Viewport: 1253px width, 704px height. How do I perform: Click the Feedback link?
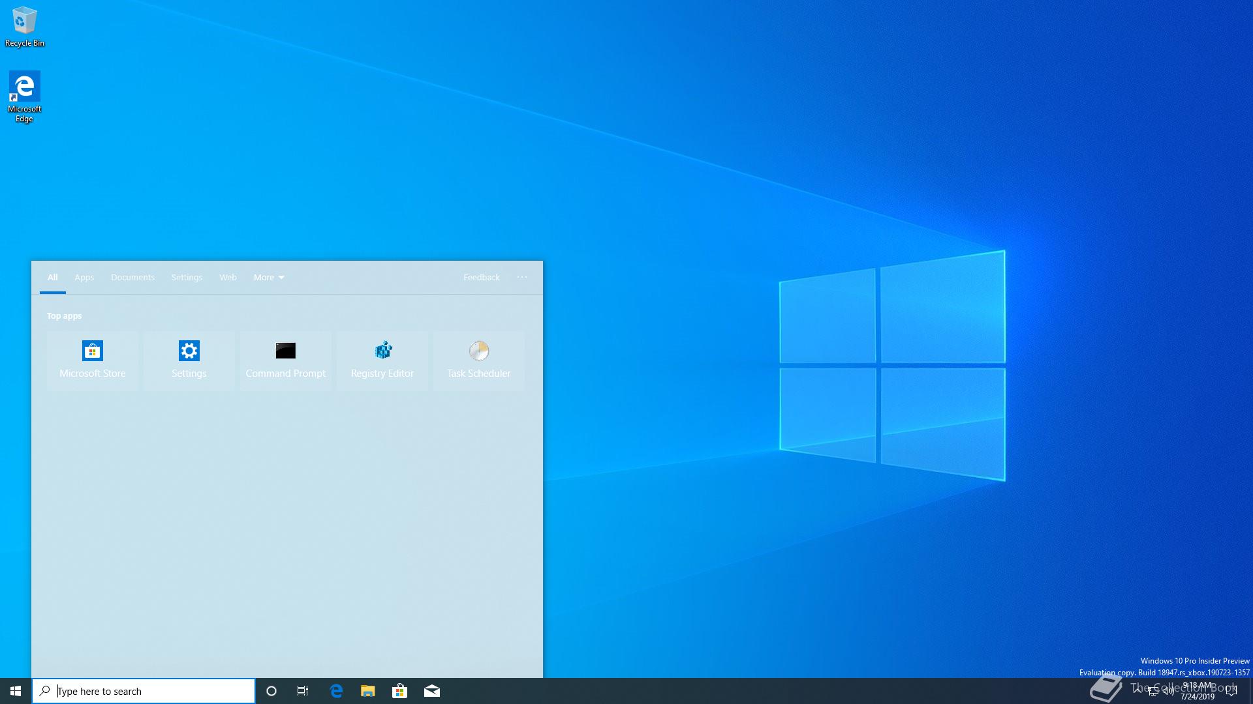482,278
